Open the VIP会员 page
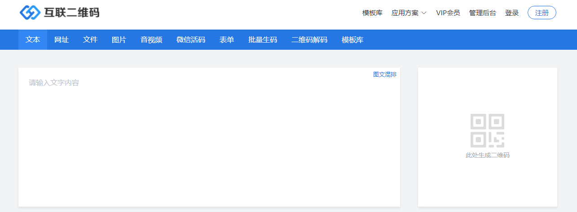 tap(448, 13)
